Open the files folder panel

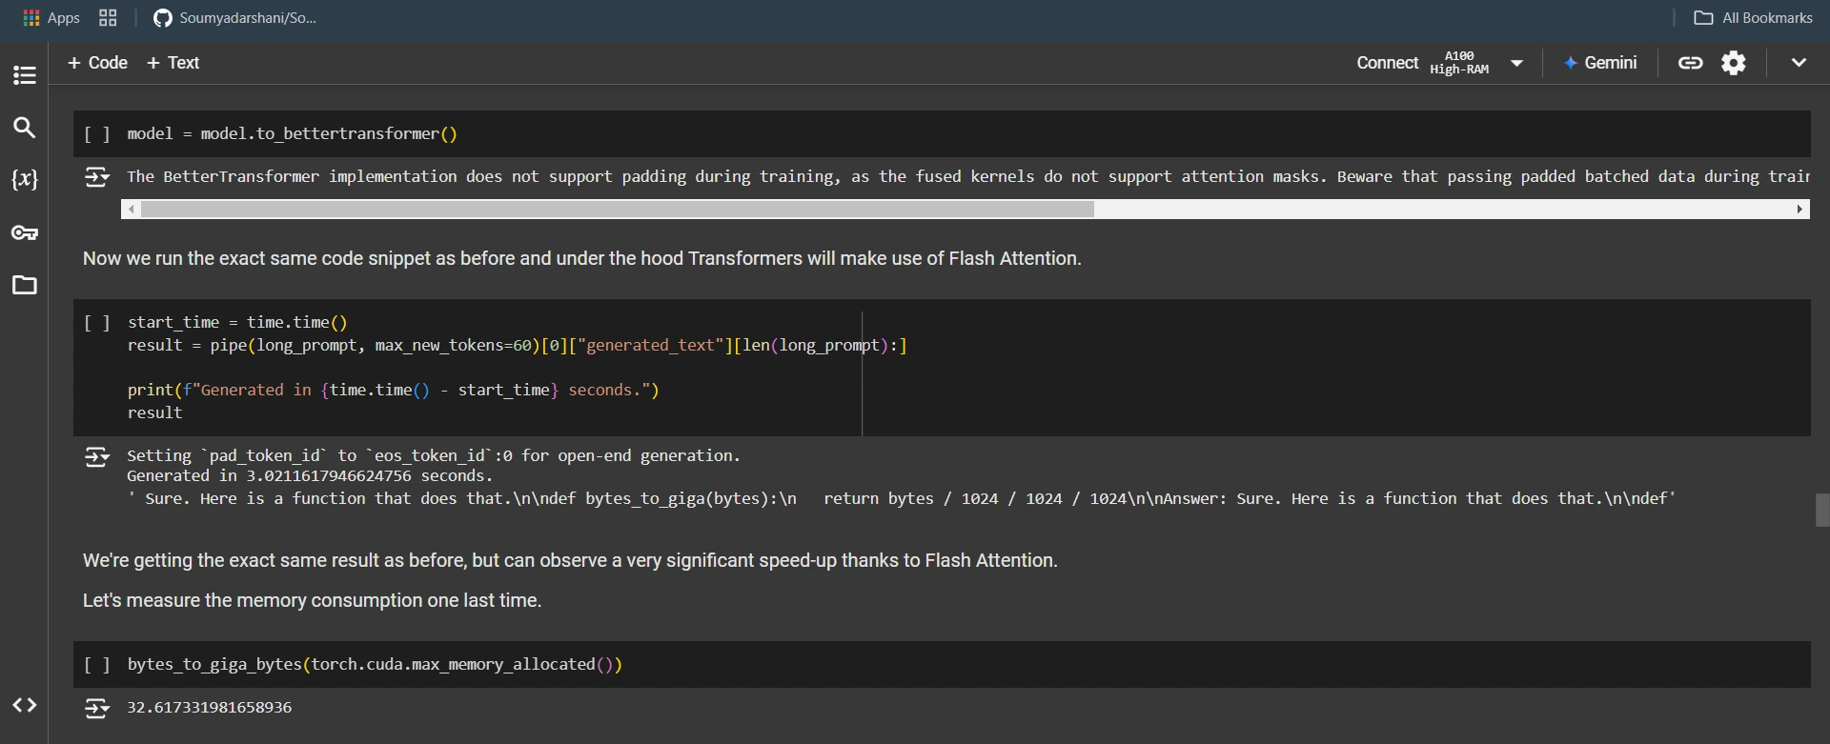[x=25, y=285]
